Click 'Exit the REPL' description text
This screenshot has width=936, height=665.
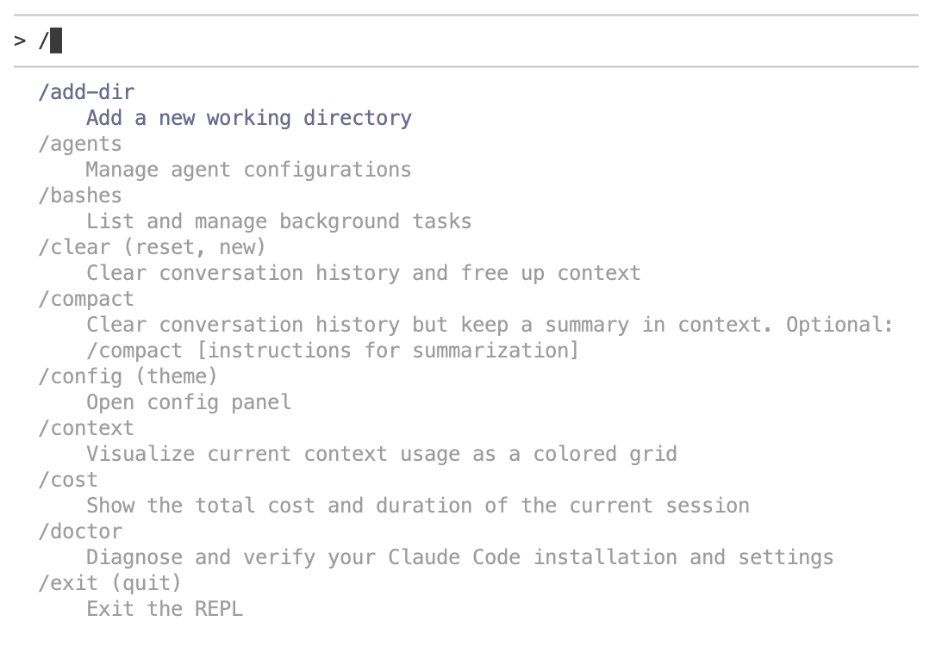pyautogui.click(x=165, y=609)
